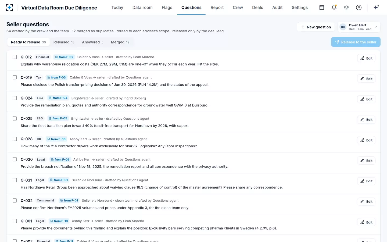Viewport: 387px width, 242px height.
Task: Open the Audit section
Action: [x=277, y=8]
